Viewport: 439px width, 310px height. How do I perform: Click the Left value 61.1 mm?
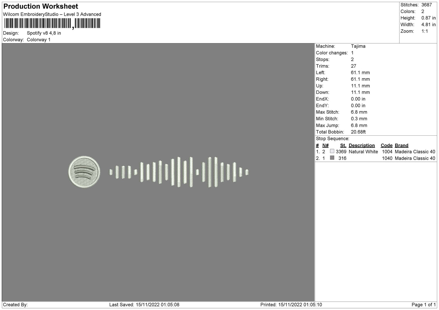click(360, 73)
